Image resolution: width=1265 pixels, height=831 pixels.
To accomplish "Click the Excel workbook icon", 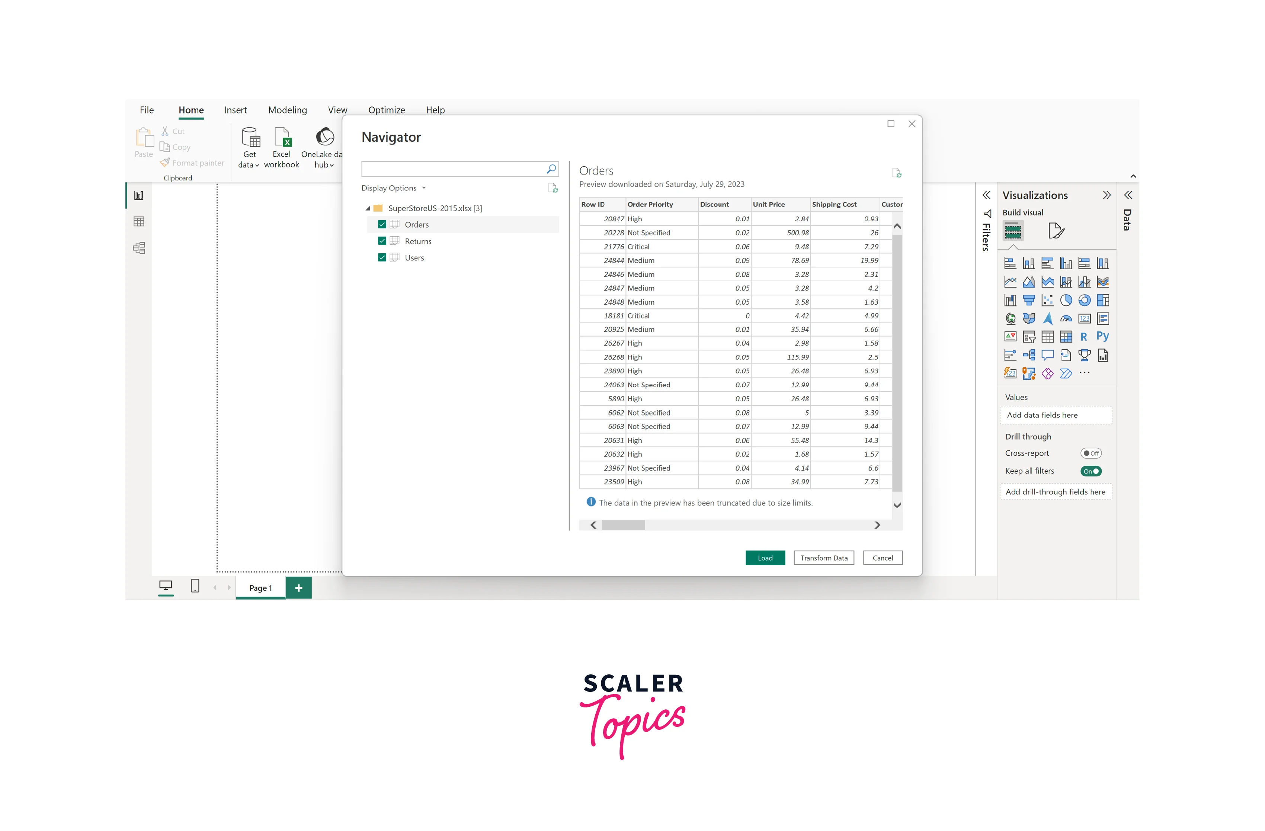I will (x=282, y=138).
